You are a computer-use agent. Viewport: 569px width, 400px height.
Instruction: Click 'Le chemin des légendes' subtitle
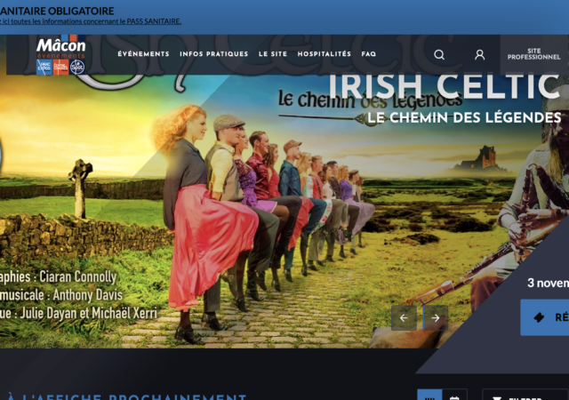(464, 117)
